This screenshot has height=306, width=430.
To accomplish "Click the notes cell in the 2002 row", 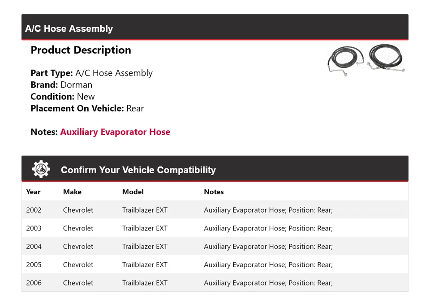I will (268, 210).
